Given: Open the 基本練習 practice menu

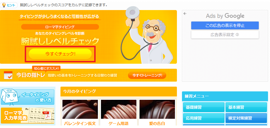Looking at the screenshot, I should pyautogui.click(x=246, y=107).
